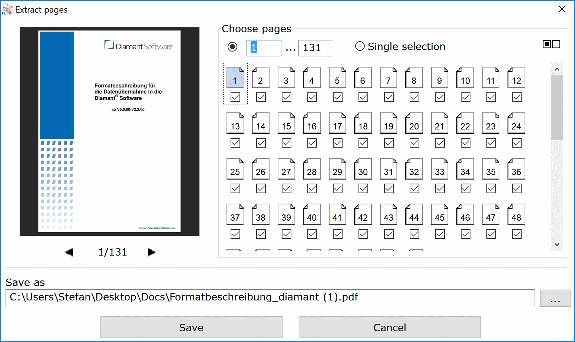Click the PDF24 logo in the title bar

click(x=7, y=9)
